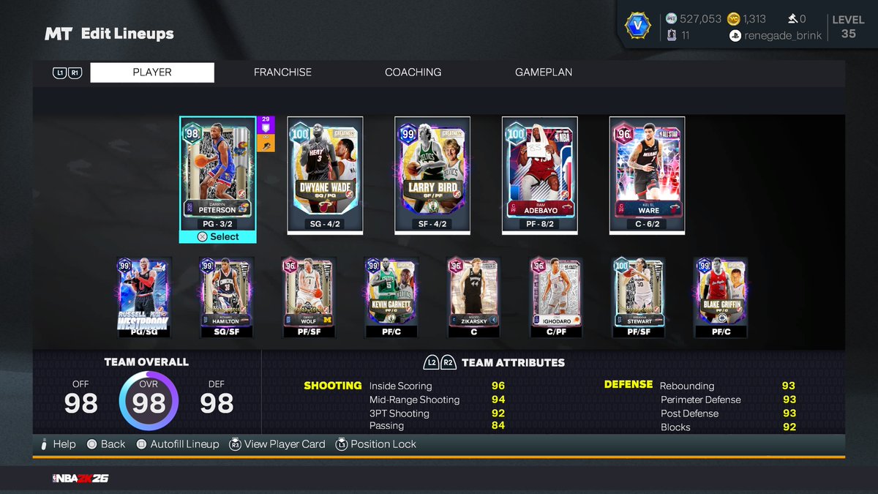Click the Rebounding attribute row
Screen dimensions: 878x494
click(x=728, y=386)
